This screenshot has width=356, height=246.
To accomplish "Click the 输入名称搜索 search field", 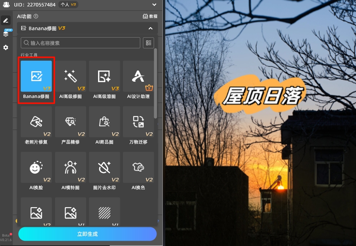I will tap(81, 43).
